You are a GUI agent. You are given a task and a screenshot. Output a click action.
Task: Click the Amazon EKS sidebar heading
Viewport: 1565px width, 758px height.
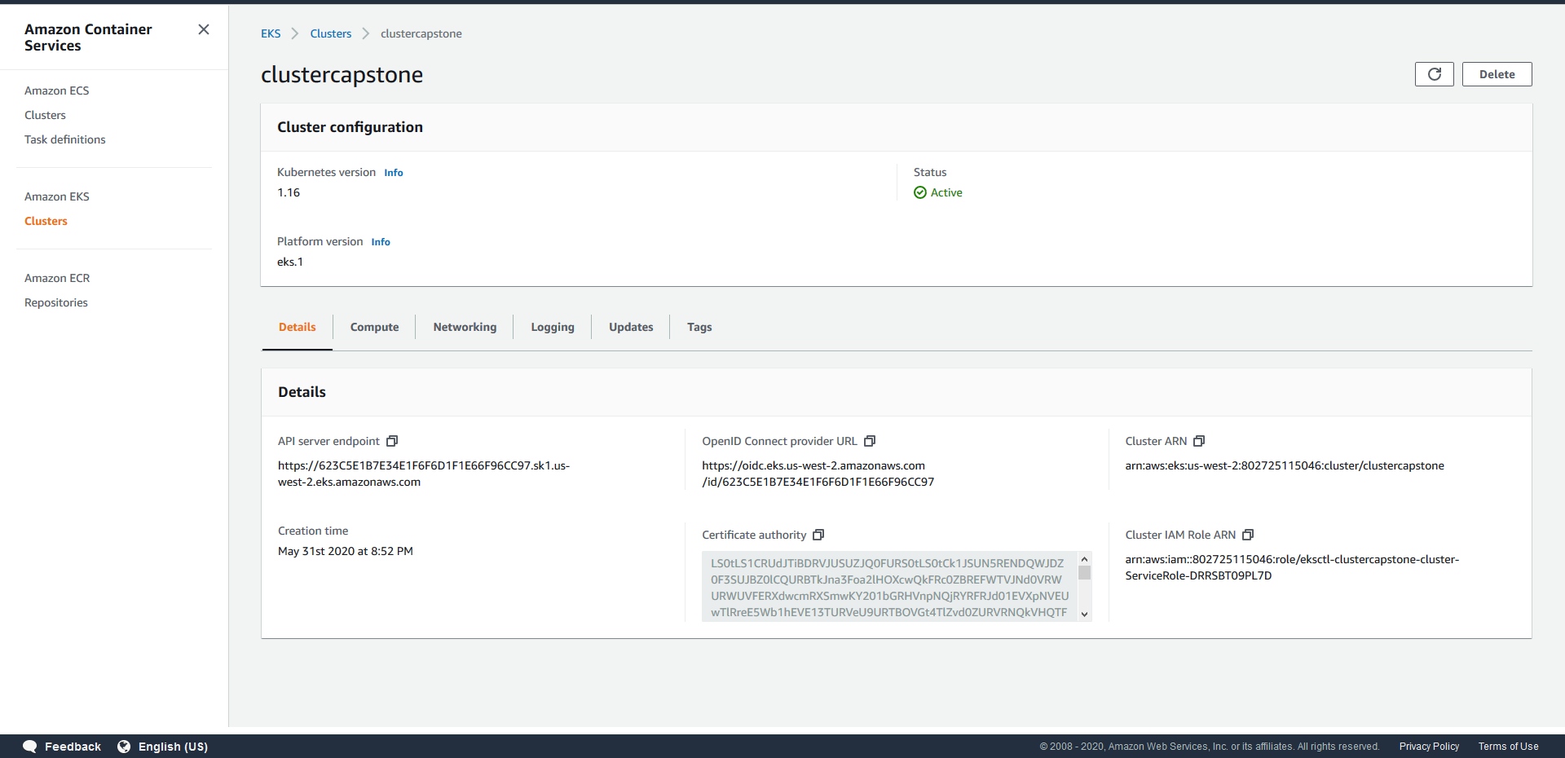tap(57, 196)
